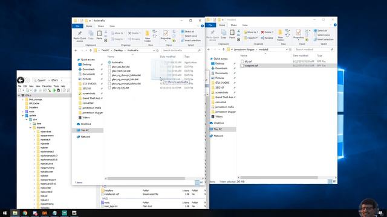Click Select all in ArchiveFix window
387x217 pixels.
(x=188, y=31)
